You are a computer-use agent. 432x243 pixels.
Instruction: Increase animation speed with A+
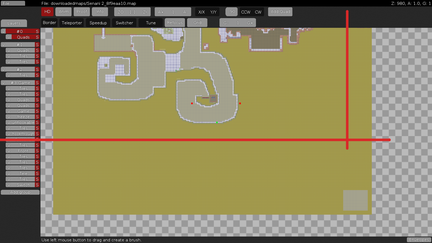point(161,12)
